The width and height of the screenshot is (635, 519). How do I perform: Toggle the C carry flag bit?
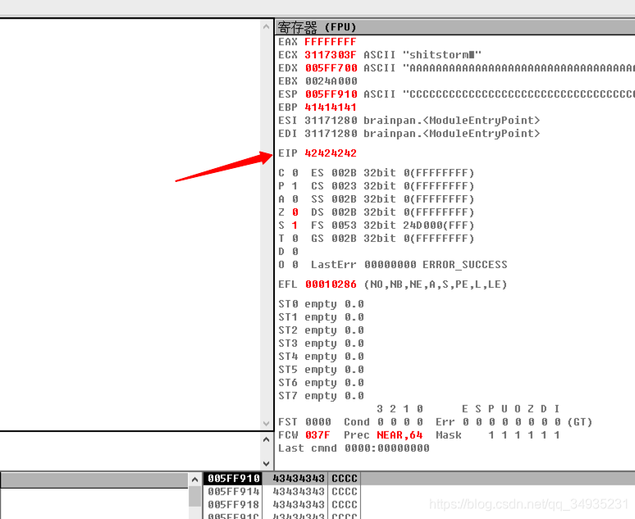tap(295, 173)
